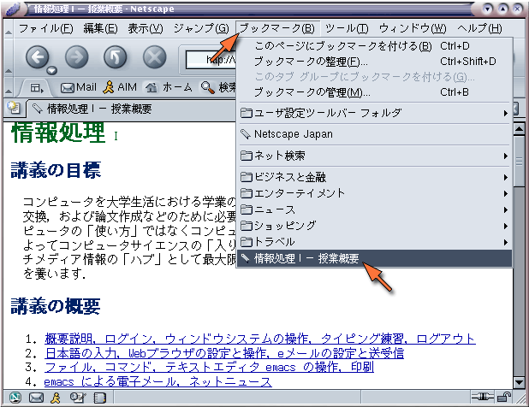Stop loading with the X Stop button
Image resolution: width=529 pixels, height=407 pixels.
(x=155, y=57)
